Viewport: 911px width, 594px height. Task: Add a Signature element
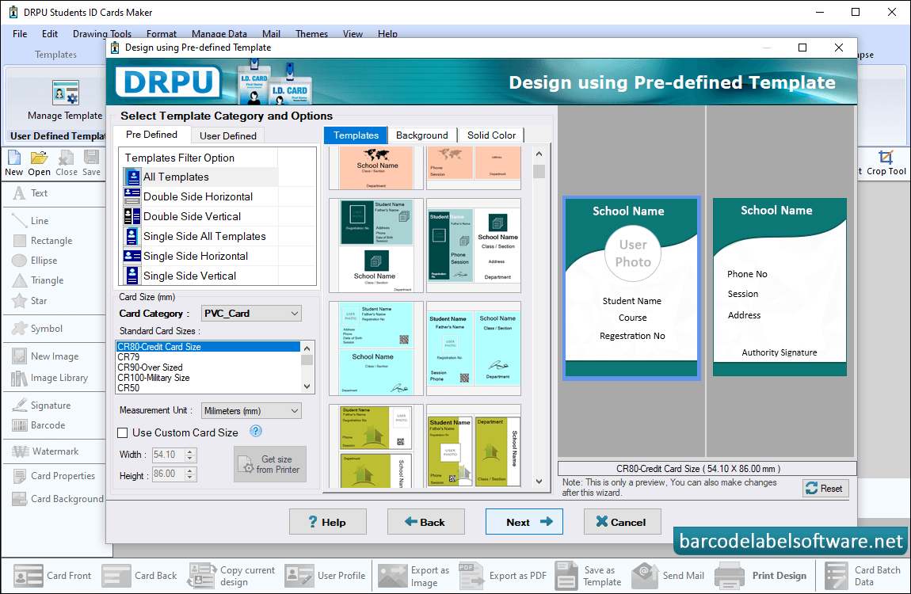pos(41,406)
